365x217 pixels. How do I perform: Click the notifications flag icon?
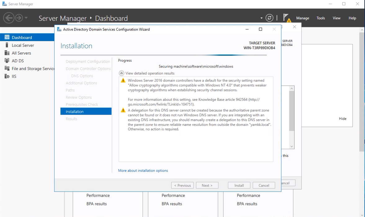tap(286, 17)
